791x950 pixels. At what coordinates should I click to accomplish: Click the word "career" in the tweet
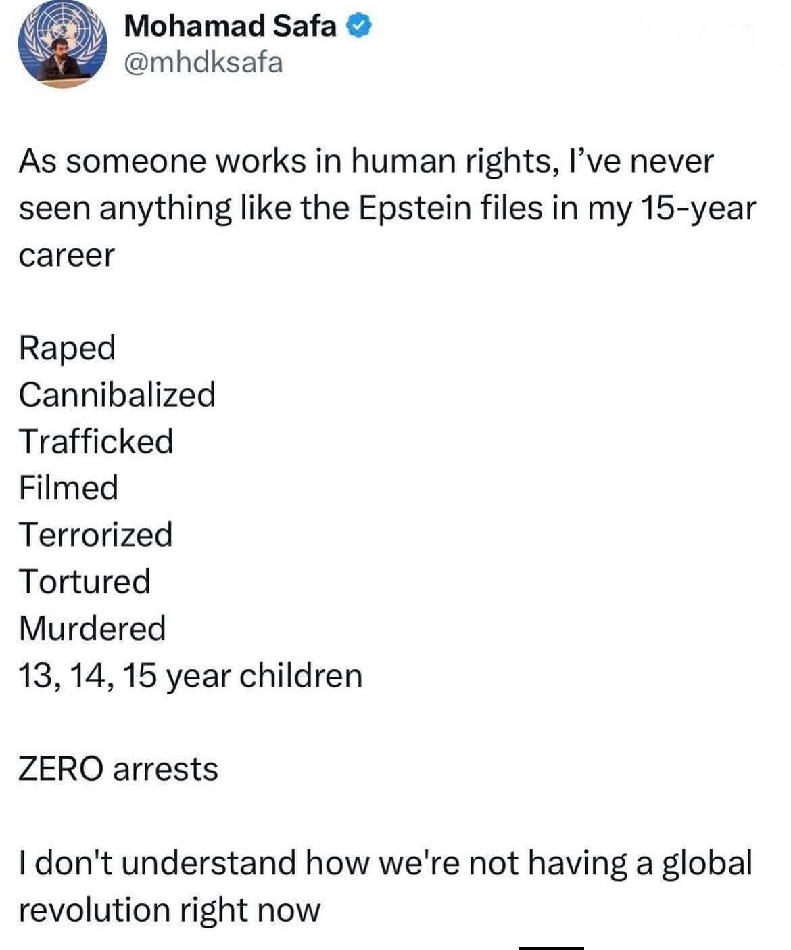(x=67, y=256)
